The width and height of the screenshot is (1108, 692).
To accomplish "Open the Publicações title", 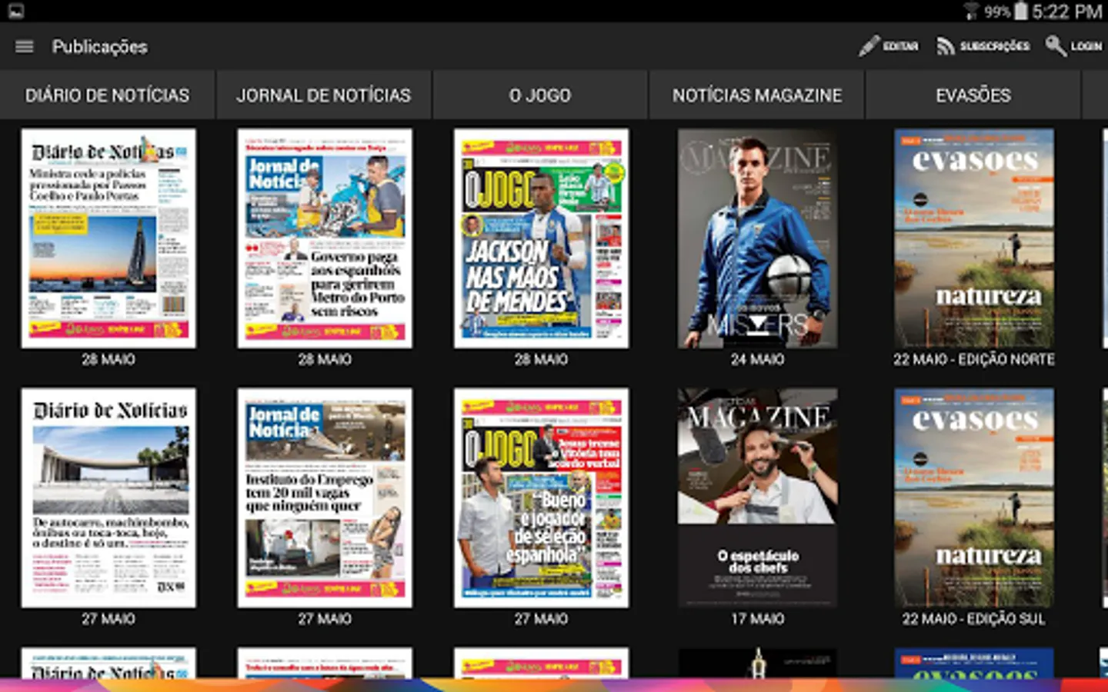I will [100, 47].
